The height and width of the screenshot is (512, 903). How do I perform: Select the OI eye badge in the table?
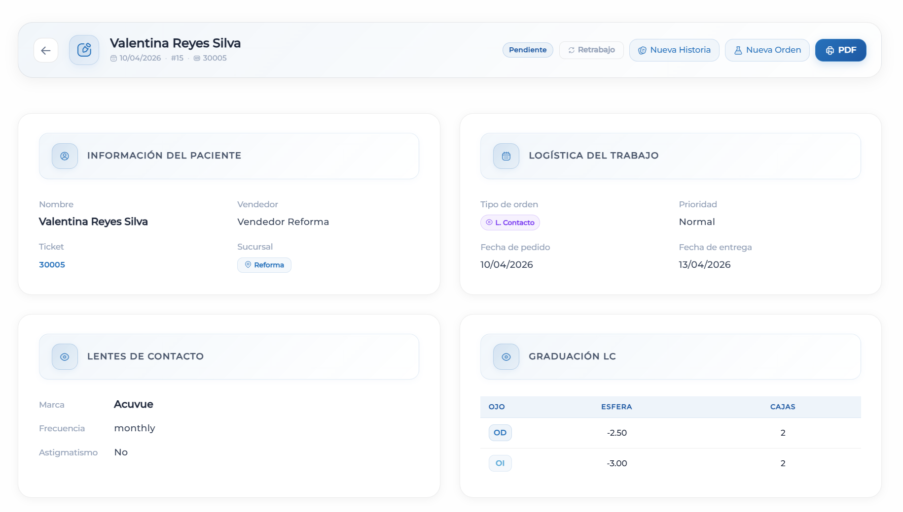pos(500,463)
